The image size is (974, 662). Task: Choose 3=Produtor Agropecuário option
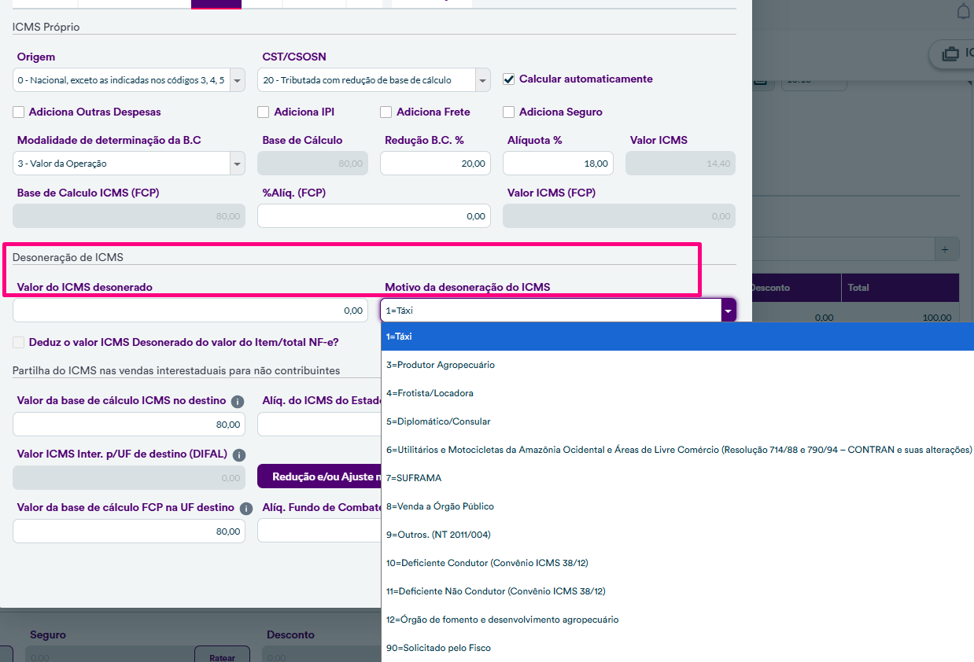pos(441,365)
